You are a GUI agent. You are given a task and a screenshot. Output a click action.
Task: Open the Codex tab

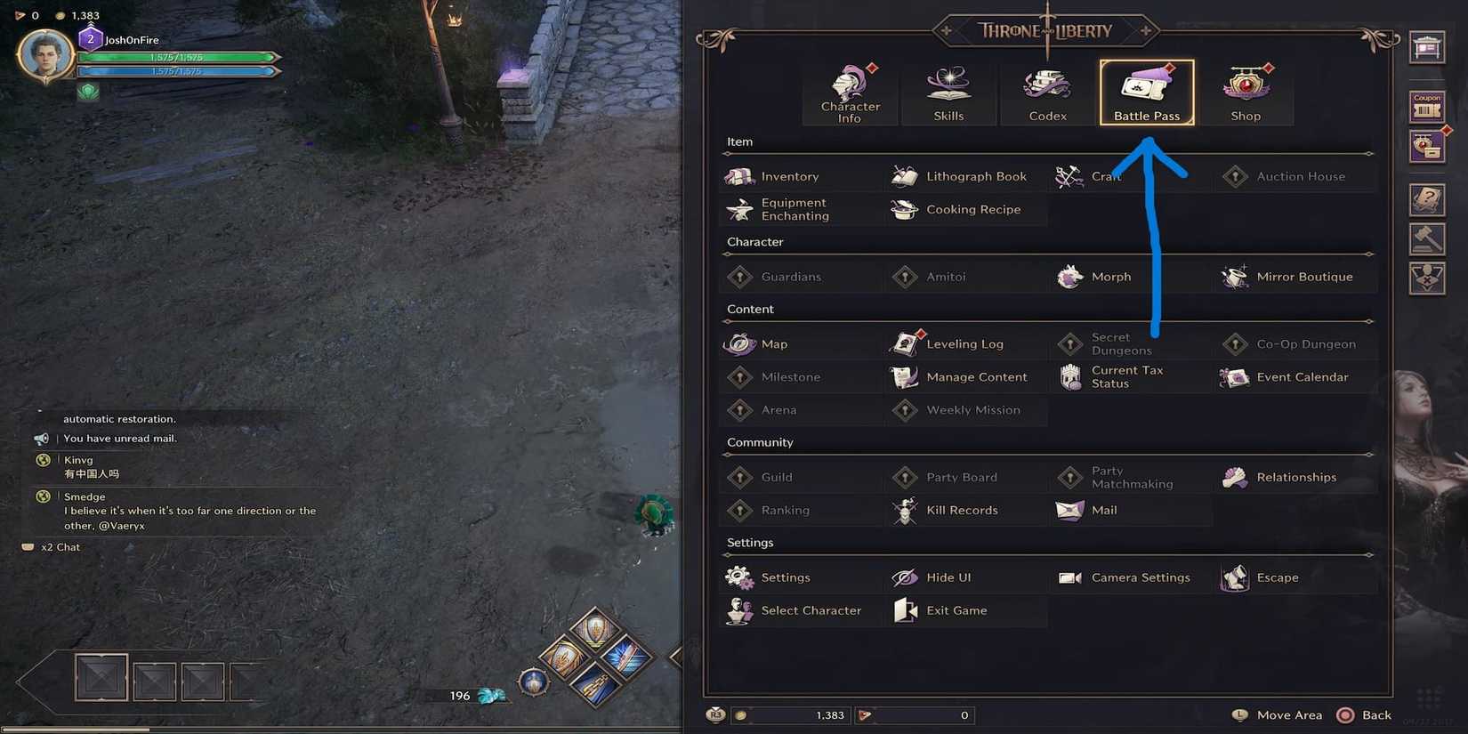point(1047,93)
